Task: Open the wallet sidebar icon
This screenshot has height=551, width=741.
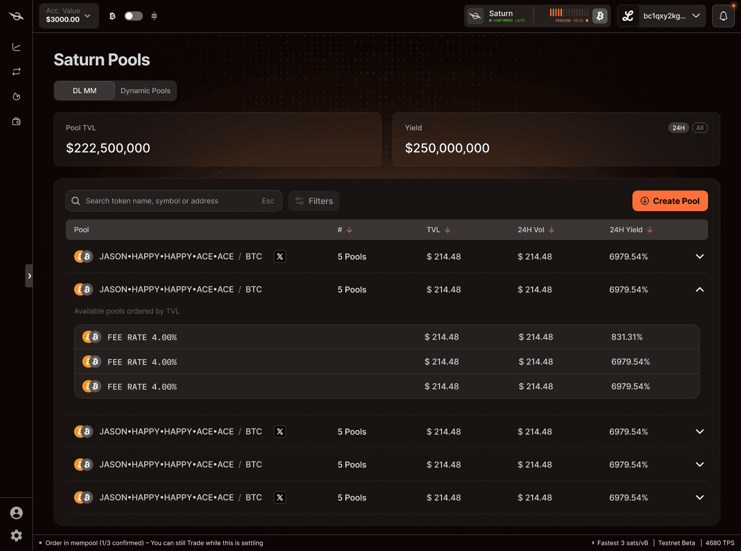Action: [x=16, y=122]
